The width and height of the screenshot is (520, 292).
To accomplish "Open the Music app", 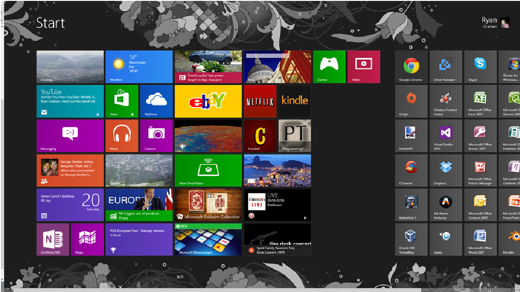I will pyautogui.click(x=121, y=136).
